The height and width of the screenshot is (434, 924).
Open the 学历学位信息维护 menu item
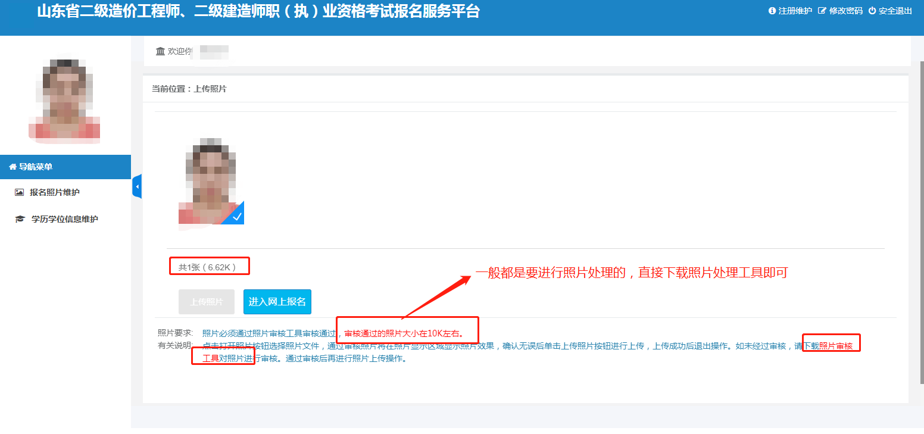[x=64, y=219]
